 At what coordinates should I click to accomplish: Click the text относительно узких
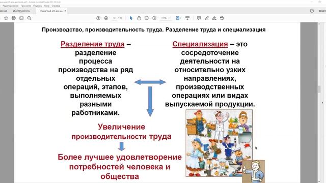click(210, 70)
